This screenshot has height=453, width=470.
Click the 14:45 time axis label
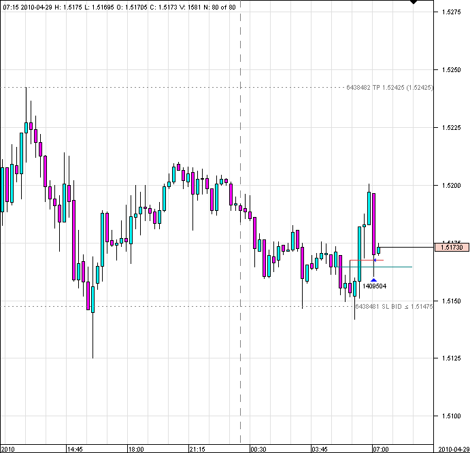[x=75, y=449]
